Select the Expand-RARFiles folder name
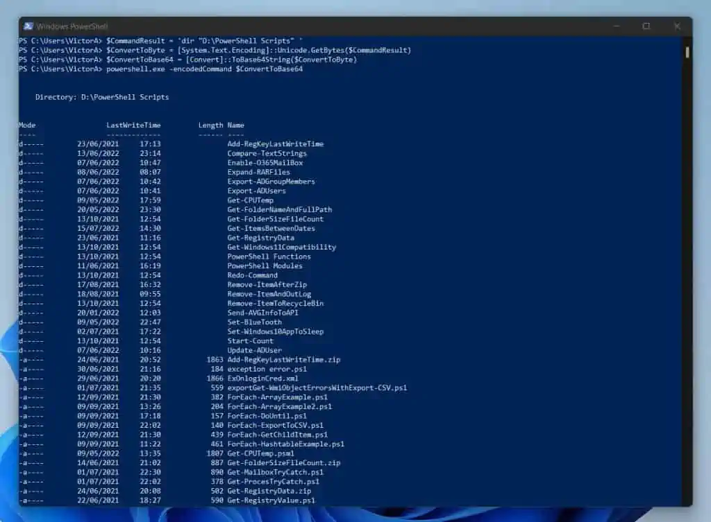Screen dimensions: 711x522 tap(258, 172)
